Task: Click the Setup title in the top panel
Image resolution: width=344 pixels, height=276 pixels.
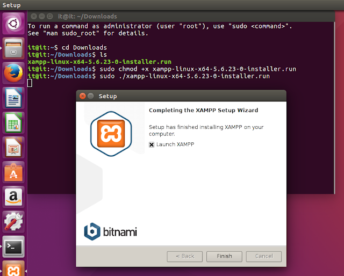Action: coord(11,5)
